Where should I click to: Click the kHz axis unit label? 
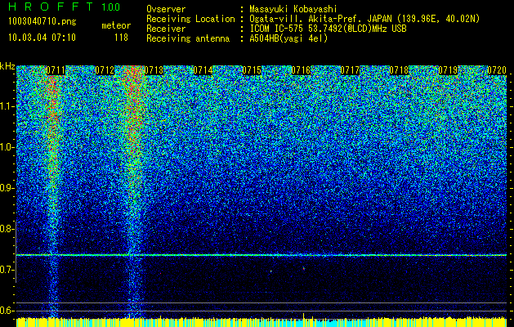point(7,66)
